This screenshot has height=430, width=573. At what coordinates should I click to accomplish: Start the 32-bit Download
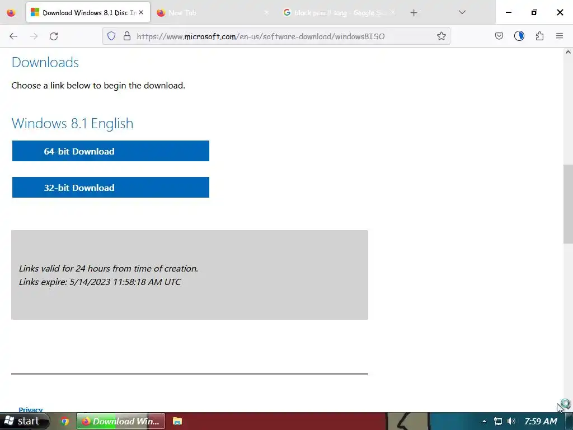[111, 188]
